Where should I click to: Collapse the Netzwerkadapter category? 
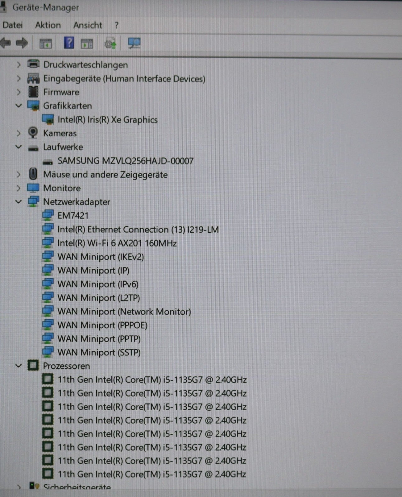(19, 202)
